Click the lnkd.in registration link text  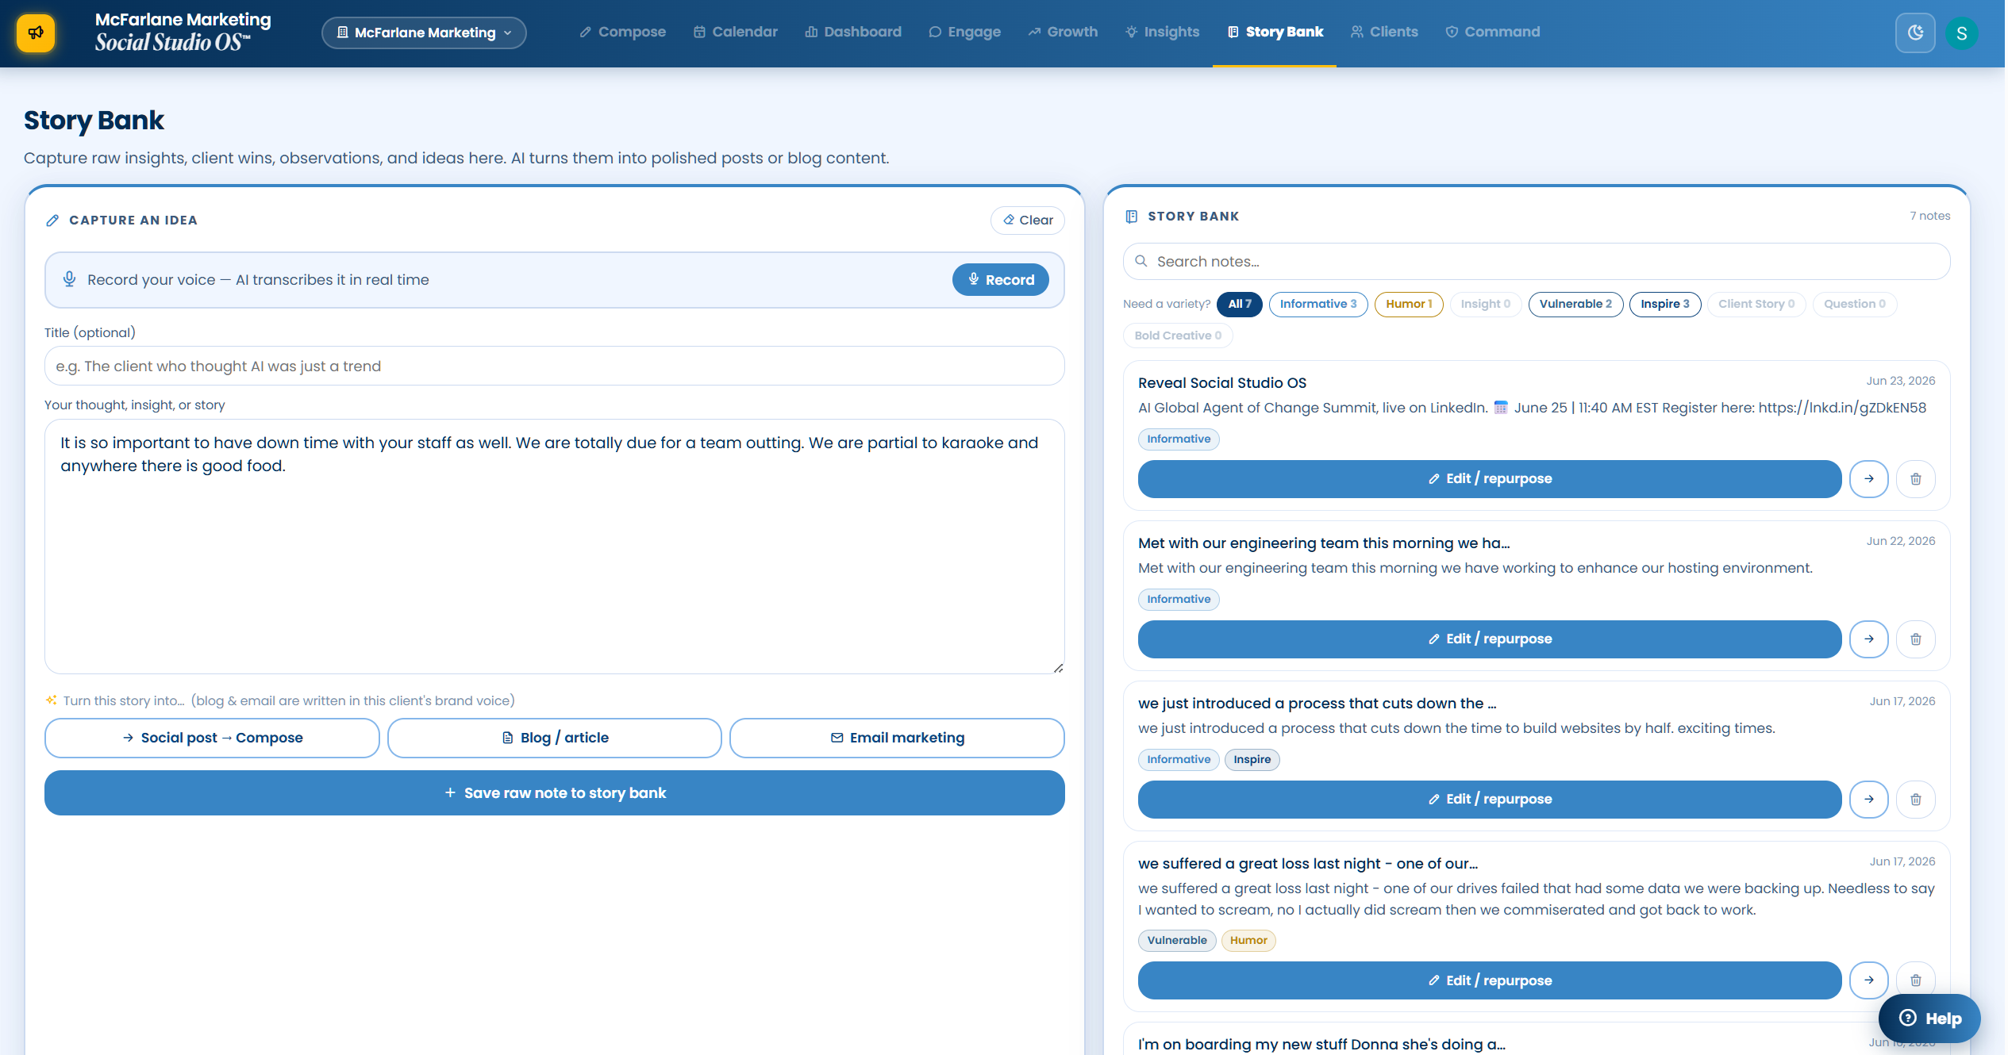coord(1841,408)
